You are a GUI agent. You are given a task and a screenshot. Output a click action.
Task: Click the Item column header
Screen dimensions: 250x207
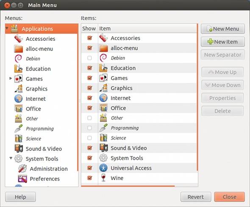[147, 28]
